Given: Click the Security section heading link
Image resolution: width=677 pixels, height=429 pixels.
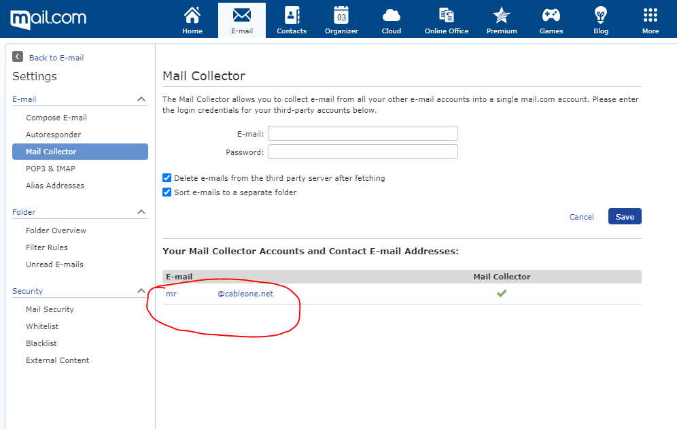Looking at the screenshot, I should point(27,291).
